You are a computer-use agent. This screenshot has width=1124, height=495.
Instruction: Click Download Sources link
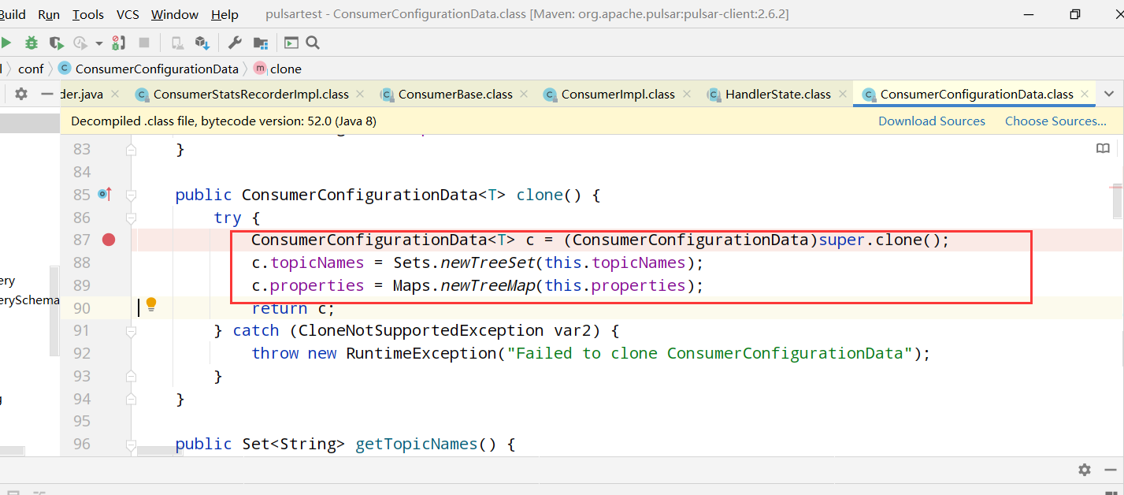click(932, 121)
